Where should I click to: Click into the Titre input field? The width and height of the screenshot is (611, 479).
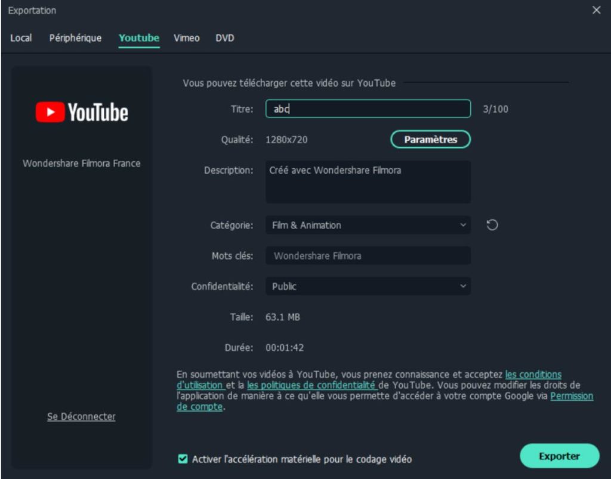368,109
